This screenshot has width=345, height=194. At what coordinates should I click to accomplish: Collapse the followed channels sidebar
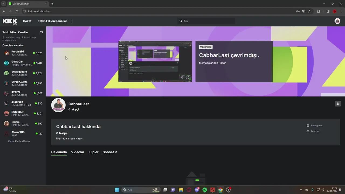click(41, 32)
